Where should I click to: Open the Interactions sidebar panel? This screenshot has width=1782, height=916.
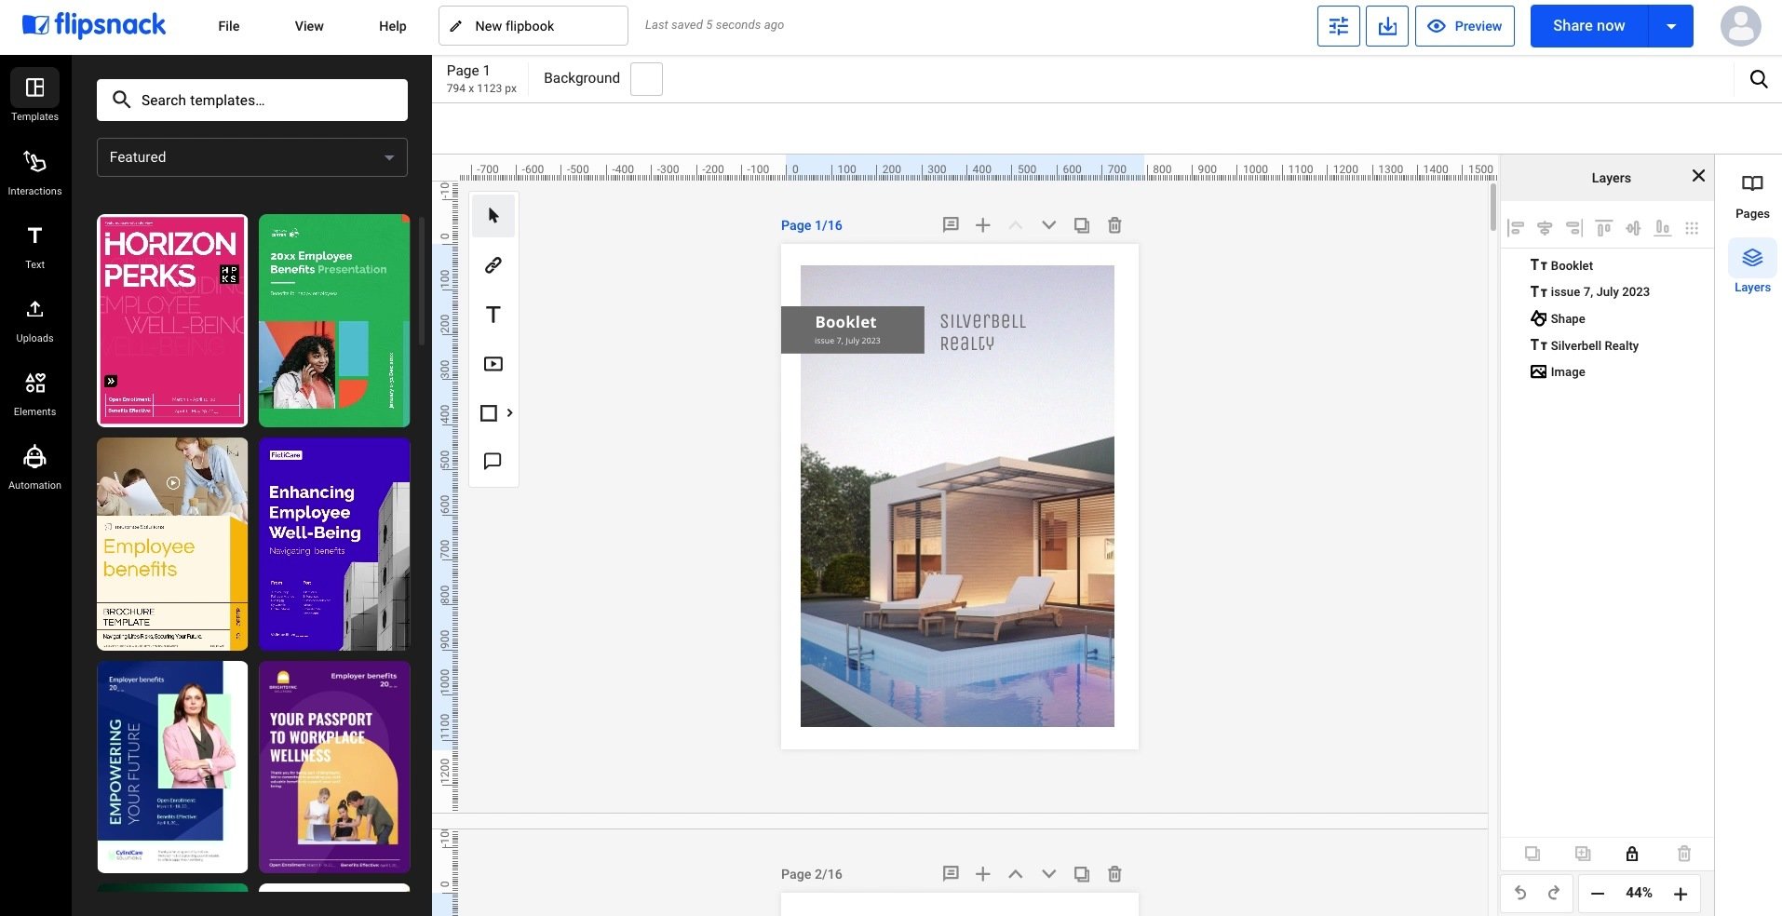coord(34,172)
